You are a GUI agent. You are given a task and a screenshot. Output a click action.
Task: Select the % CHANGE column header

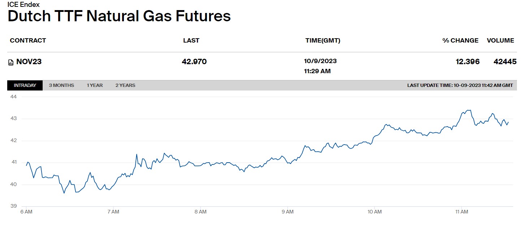460,40
